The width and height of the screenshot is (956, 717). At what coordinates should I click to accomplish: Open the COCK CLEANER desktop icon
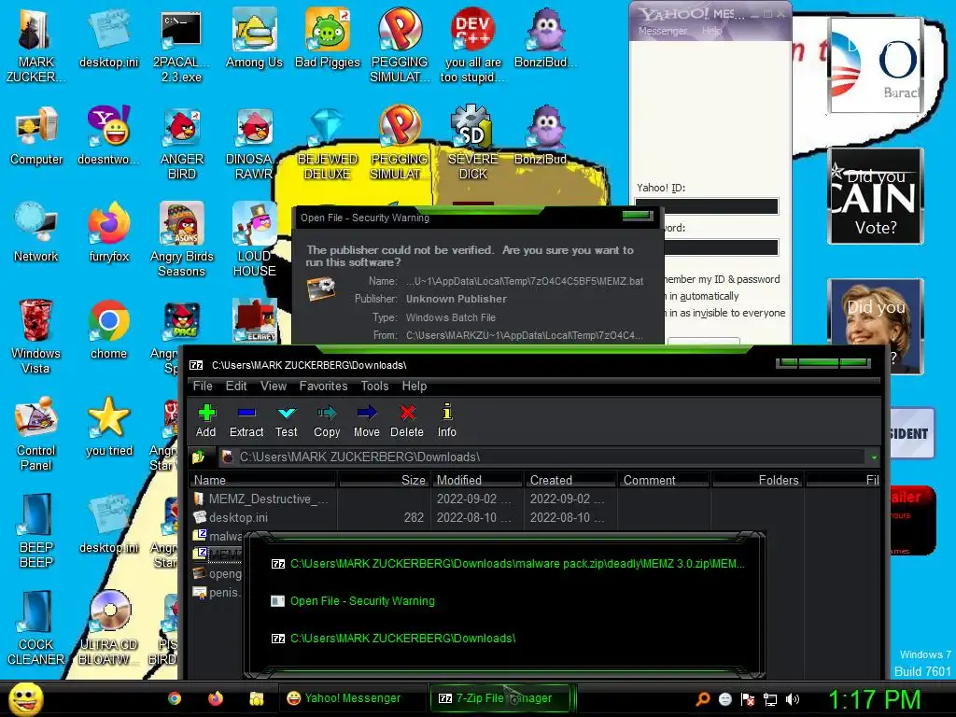(x=36, y=627)
